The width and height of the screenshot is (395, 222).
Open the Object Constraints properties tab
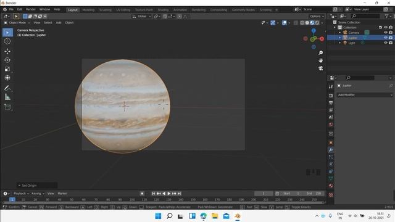(x=331, y=171)
